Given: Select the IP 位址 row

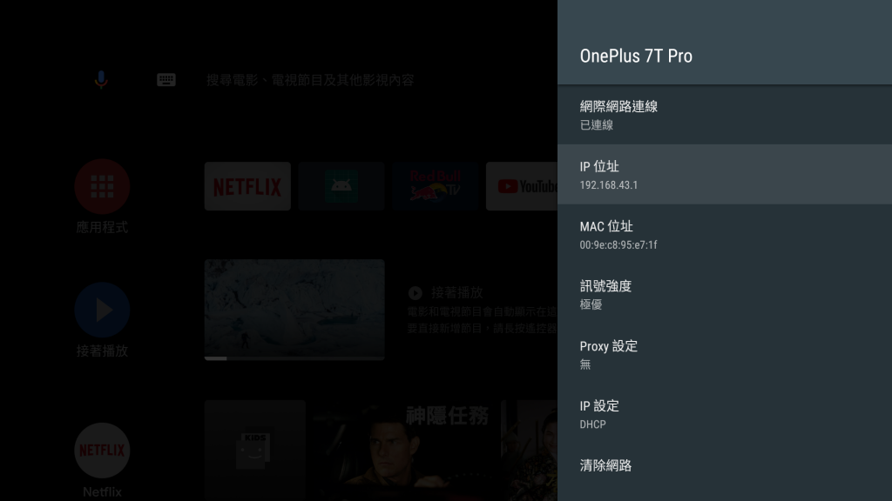Looking at the screenshot, I should click(x=724, y=174).
